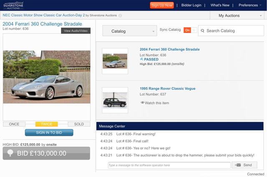
Task: Open 2004 Ferrari 360 catalog title link
Action: (x=170, y=49)
